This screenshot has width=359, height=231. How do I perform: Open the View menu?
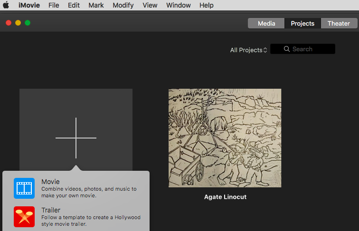[150, 5]
